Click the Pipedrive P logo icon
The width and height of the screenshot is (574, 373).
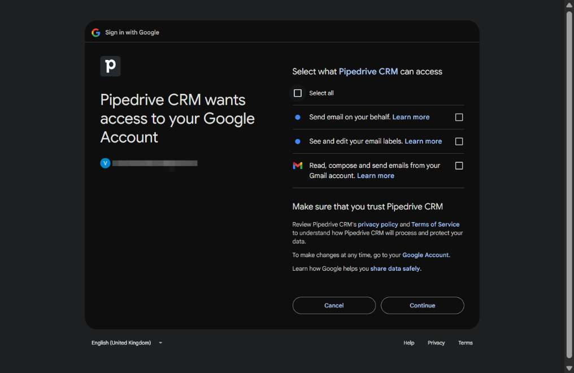[x=110, y=66]
